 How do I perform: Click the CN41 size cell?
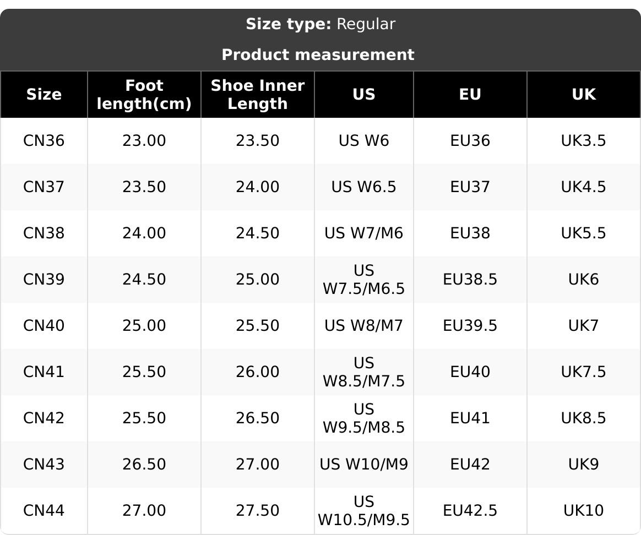coord(44,372)
